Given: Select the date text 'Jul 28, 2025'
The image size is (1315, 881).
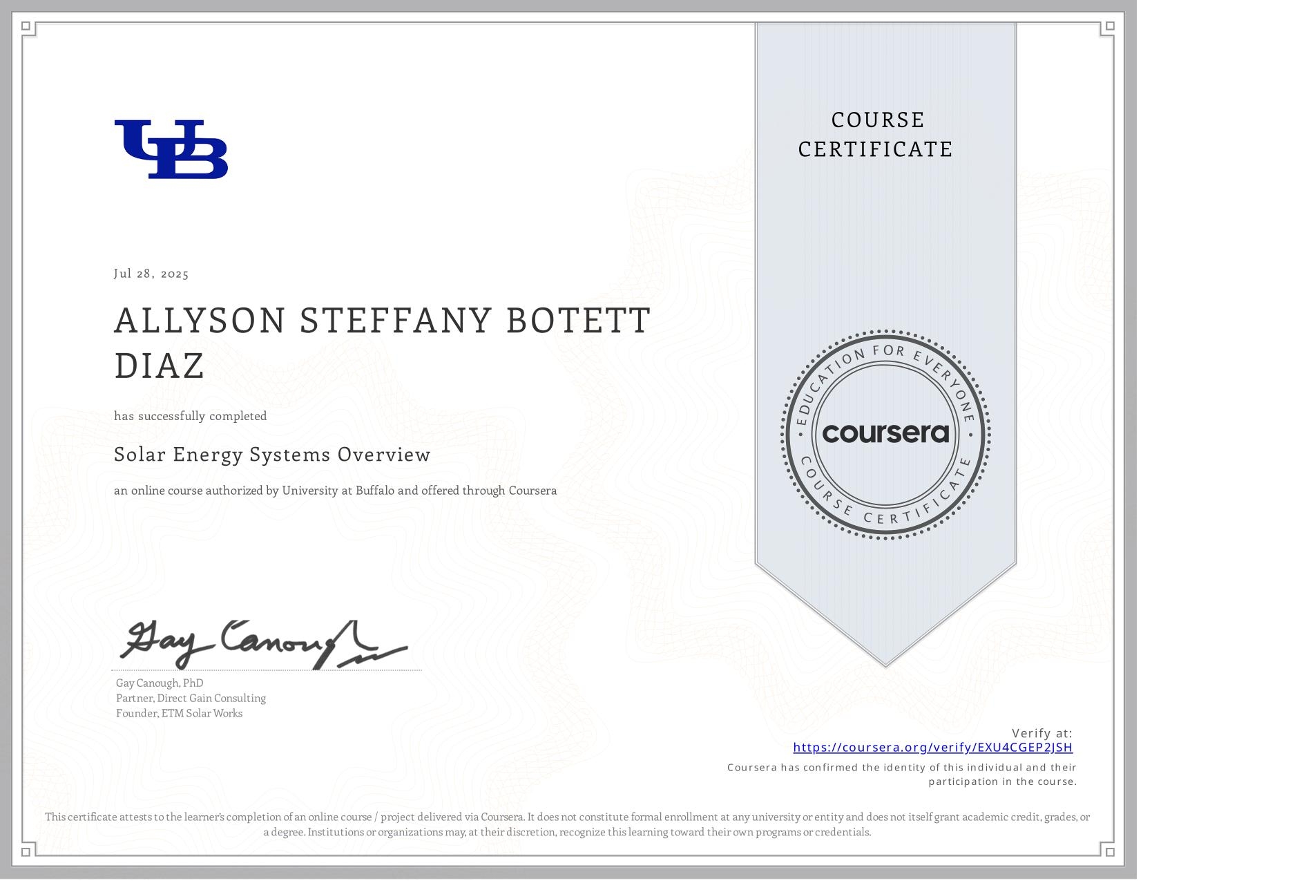Looking at the screenshot, I should (x=151, y=274).
